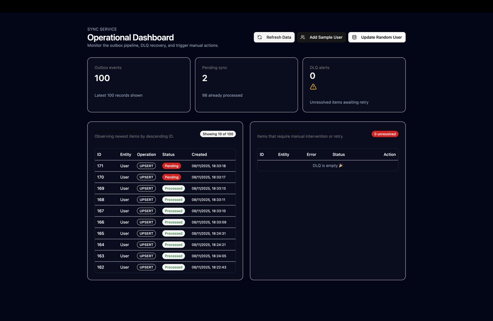This screenshot has width=493, height=321.
Task: Click the Operation column header
Action: 146,154
